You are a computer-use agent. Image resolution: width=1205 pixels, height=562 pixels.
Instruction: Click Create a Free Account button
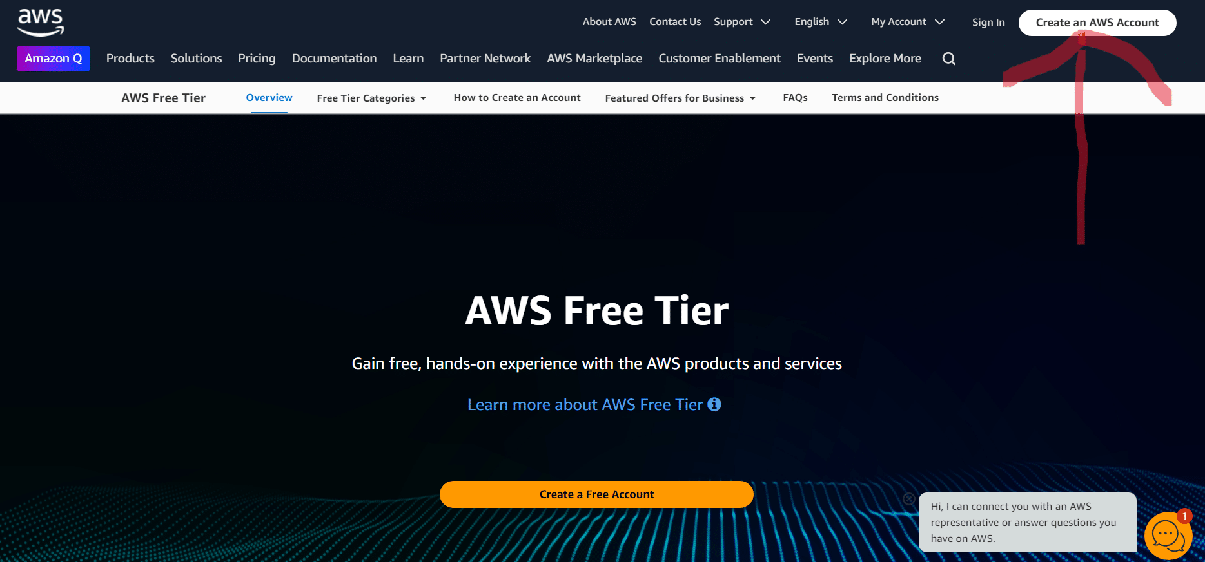tap(596, 494)
